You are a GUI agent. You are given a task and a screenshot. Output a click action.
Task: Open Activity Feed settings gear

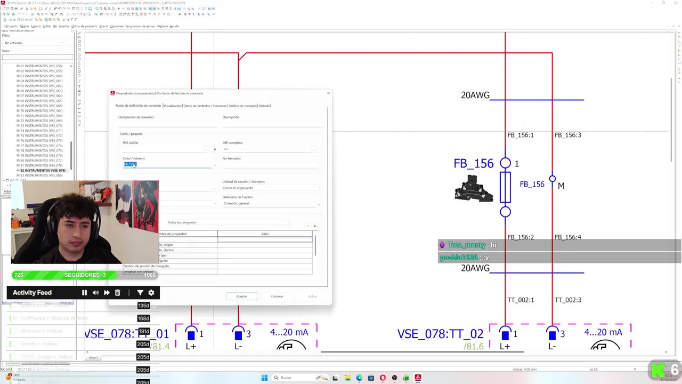click(x=151, y=292)
